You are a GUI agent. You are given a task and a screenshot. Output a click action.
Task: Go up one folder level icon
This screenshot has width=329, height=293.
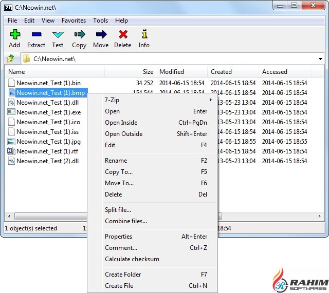(10, 59)
